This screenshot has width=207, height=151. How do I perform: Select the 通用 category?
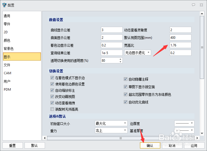coord(22,16)
